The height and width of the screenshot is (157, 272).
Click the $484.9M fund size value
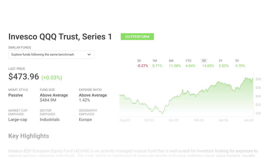point(48,100)
